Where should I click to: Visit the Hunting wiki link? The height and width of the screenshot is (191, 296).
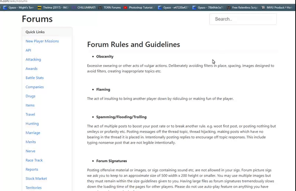(x=32, y=124)
